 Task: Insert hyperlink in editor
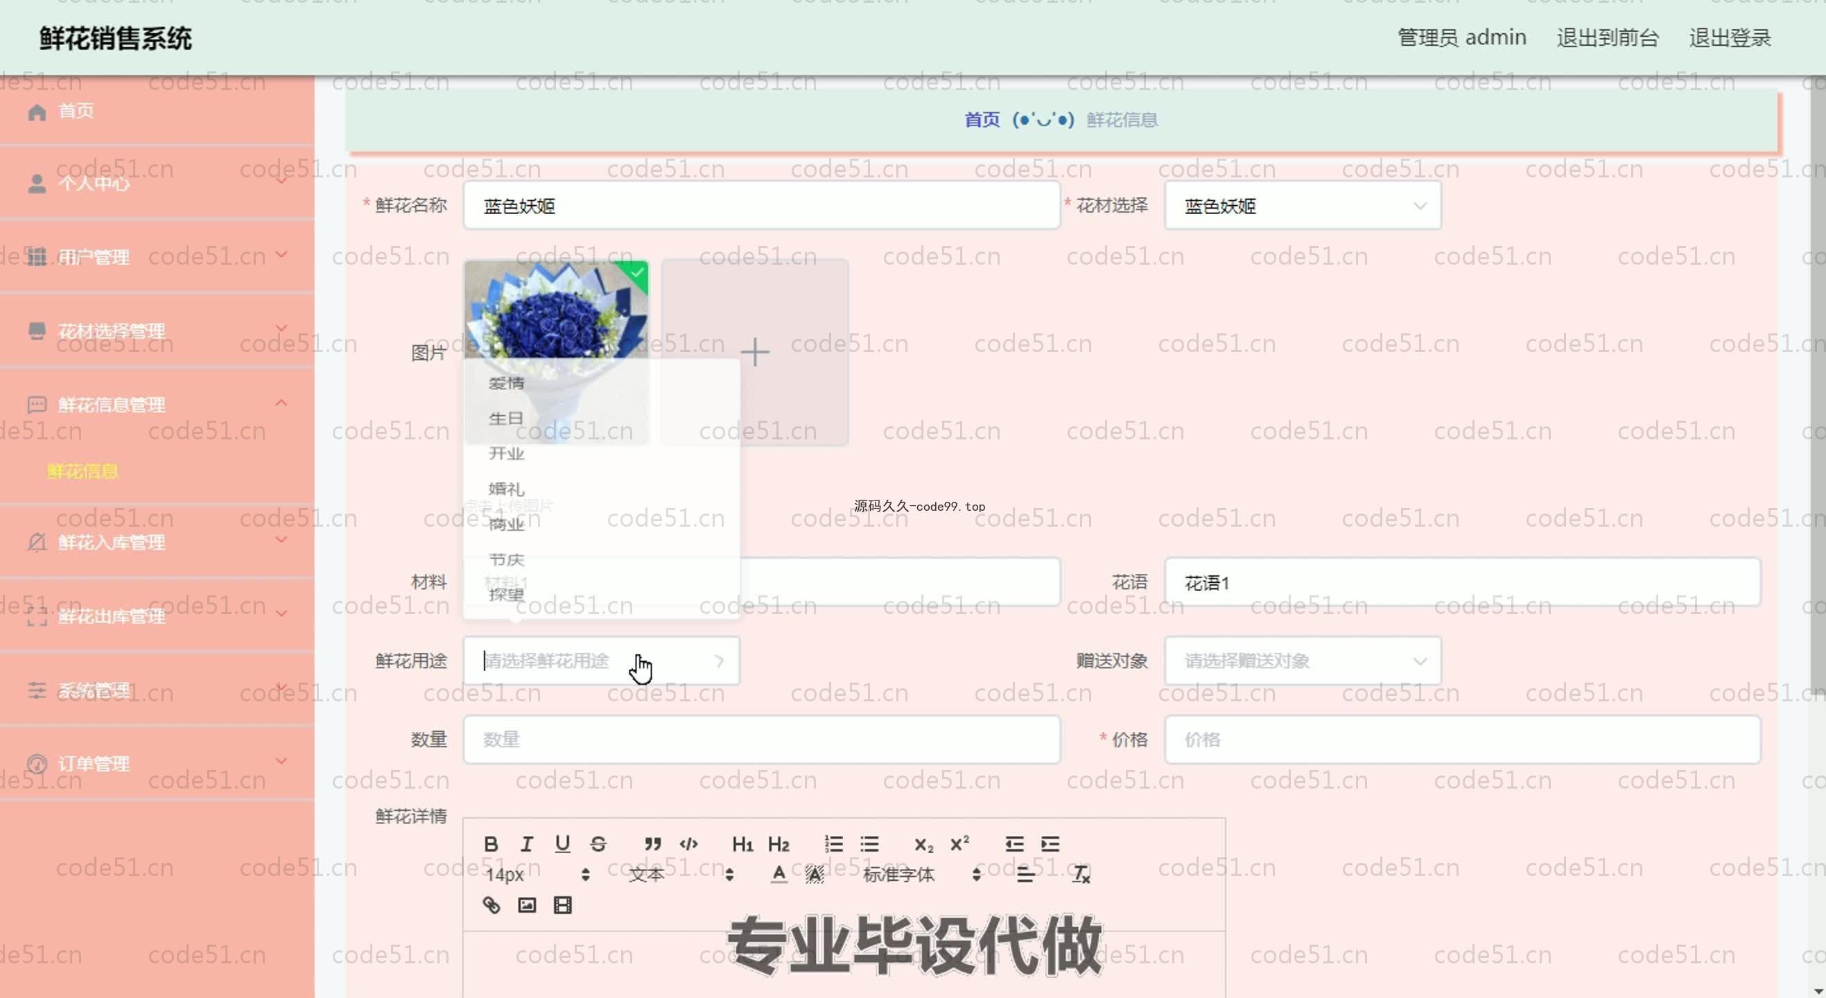coord(492,904)
